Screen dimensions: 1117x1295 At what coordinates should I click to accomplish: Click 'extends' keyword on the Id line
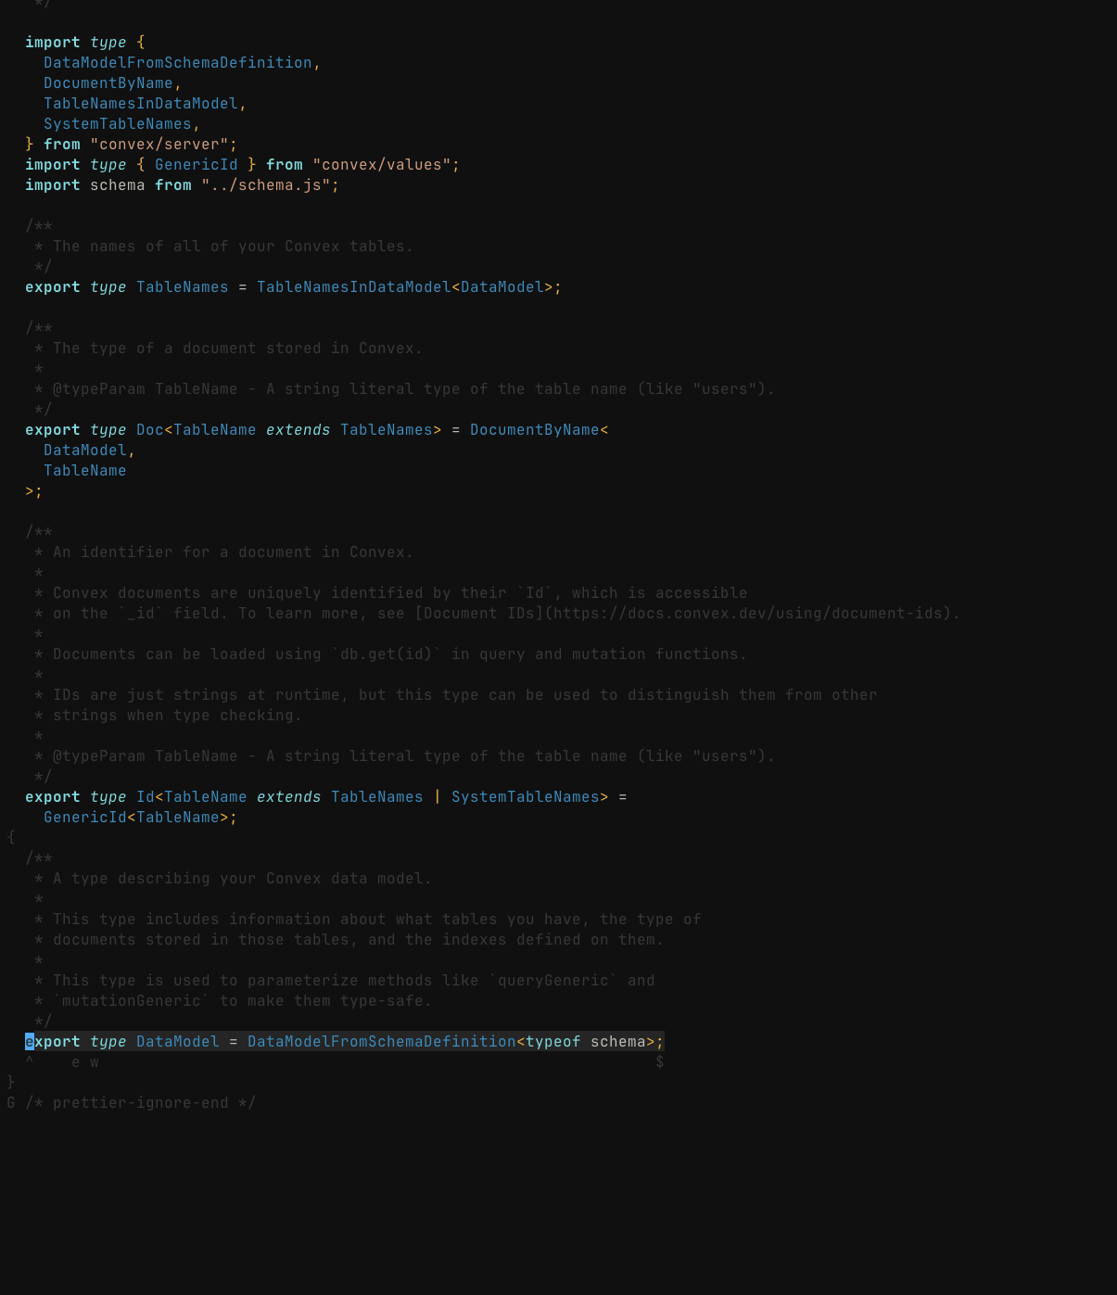[x=289, y=797]
